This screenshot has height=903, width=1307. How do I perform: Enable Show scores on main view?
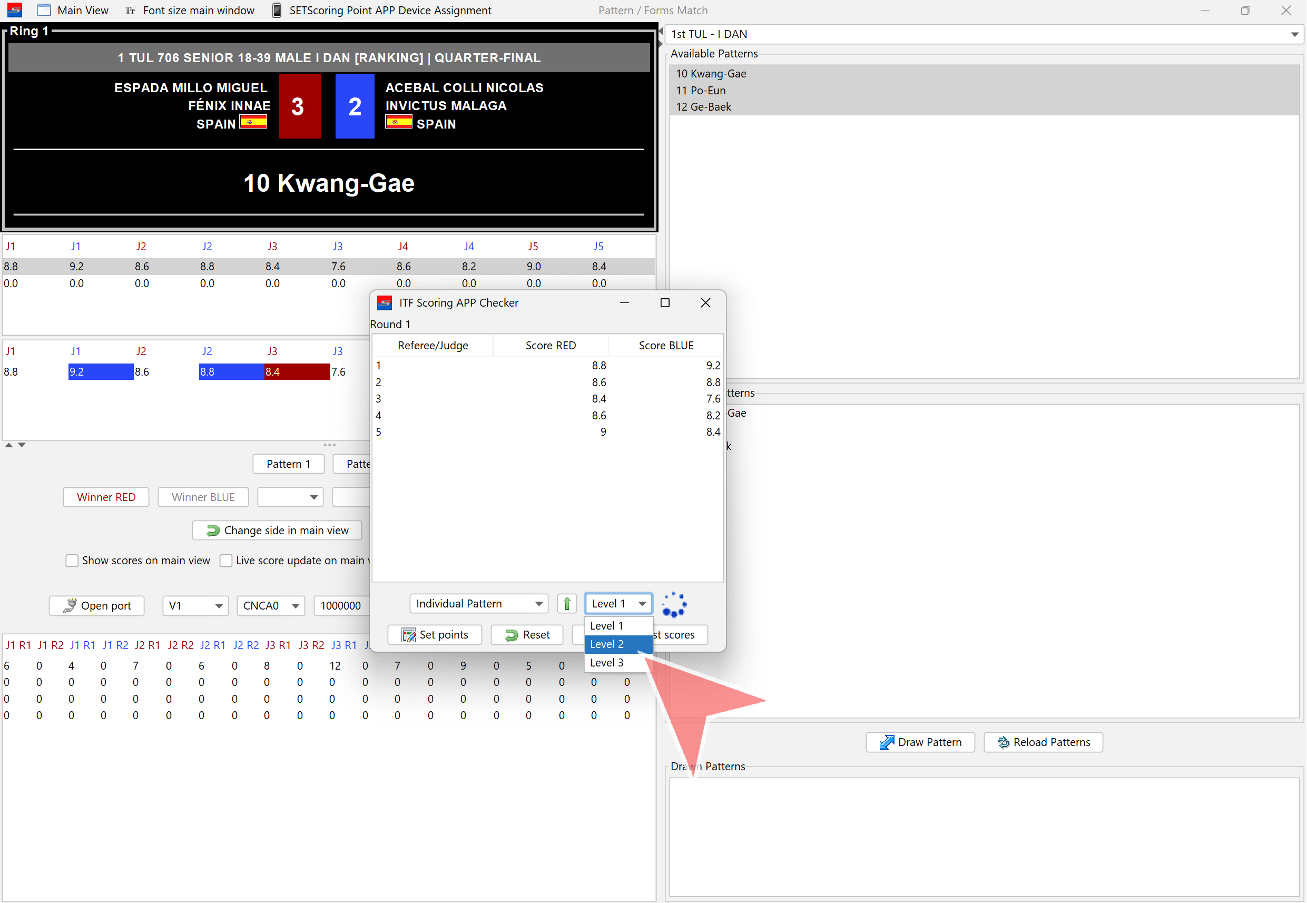pos(72,561)
